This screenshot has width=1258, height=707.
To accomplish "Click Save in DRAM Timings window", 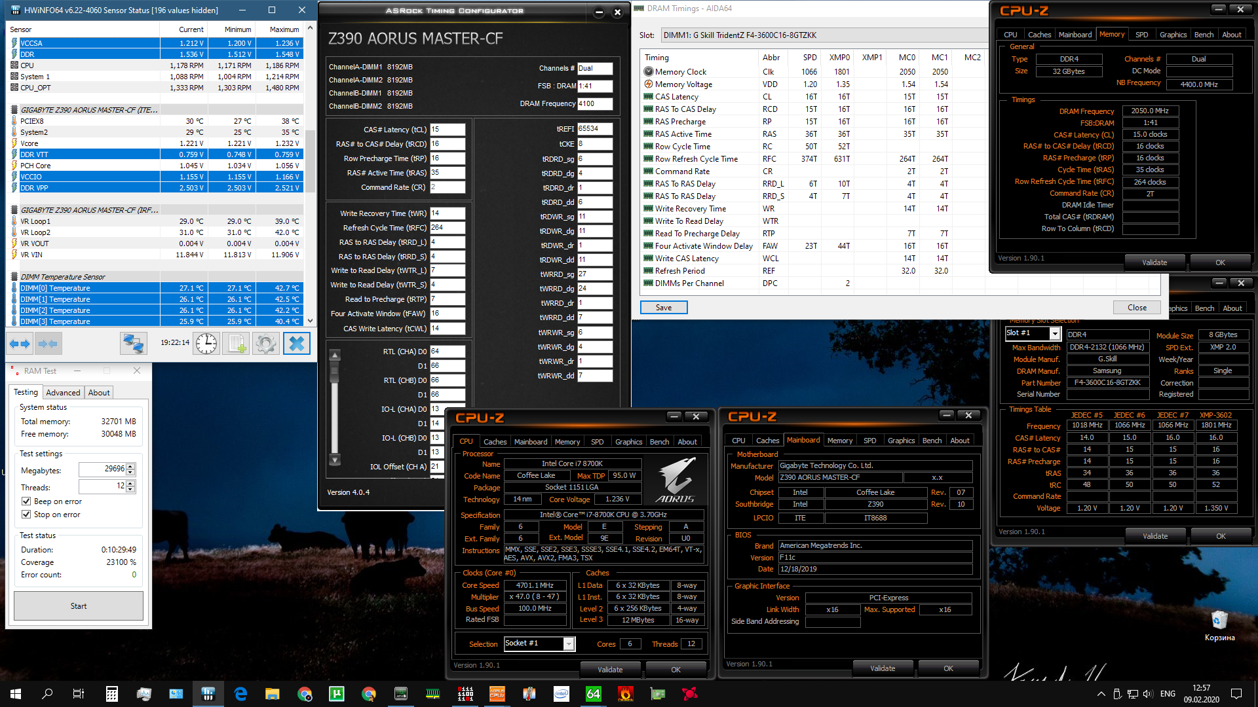I will (x=663, y=308).
